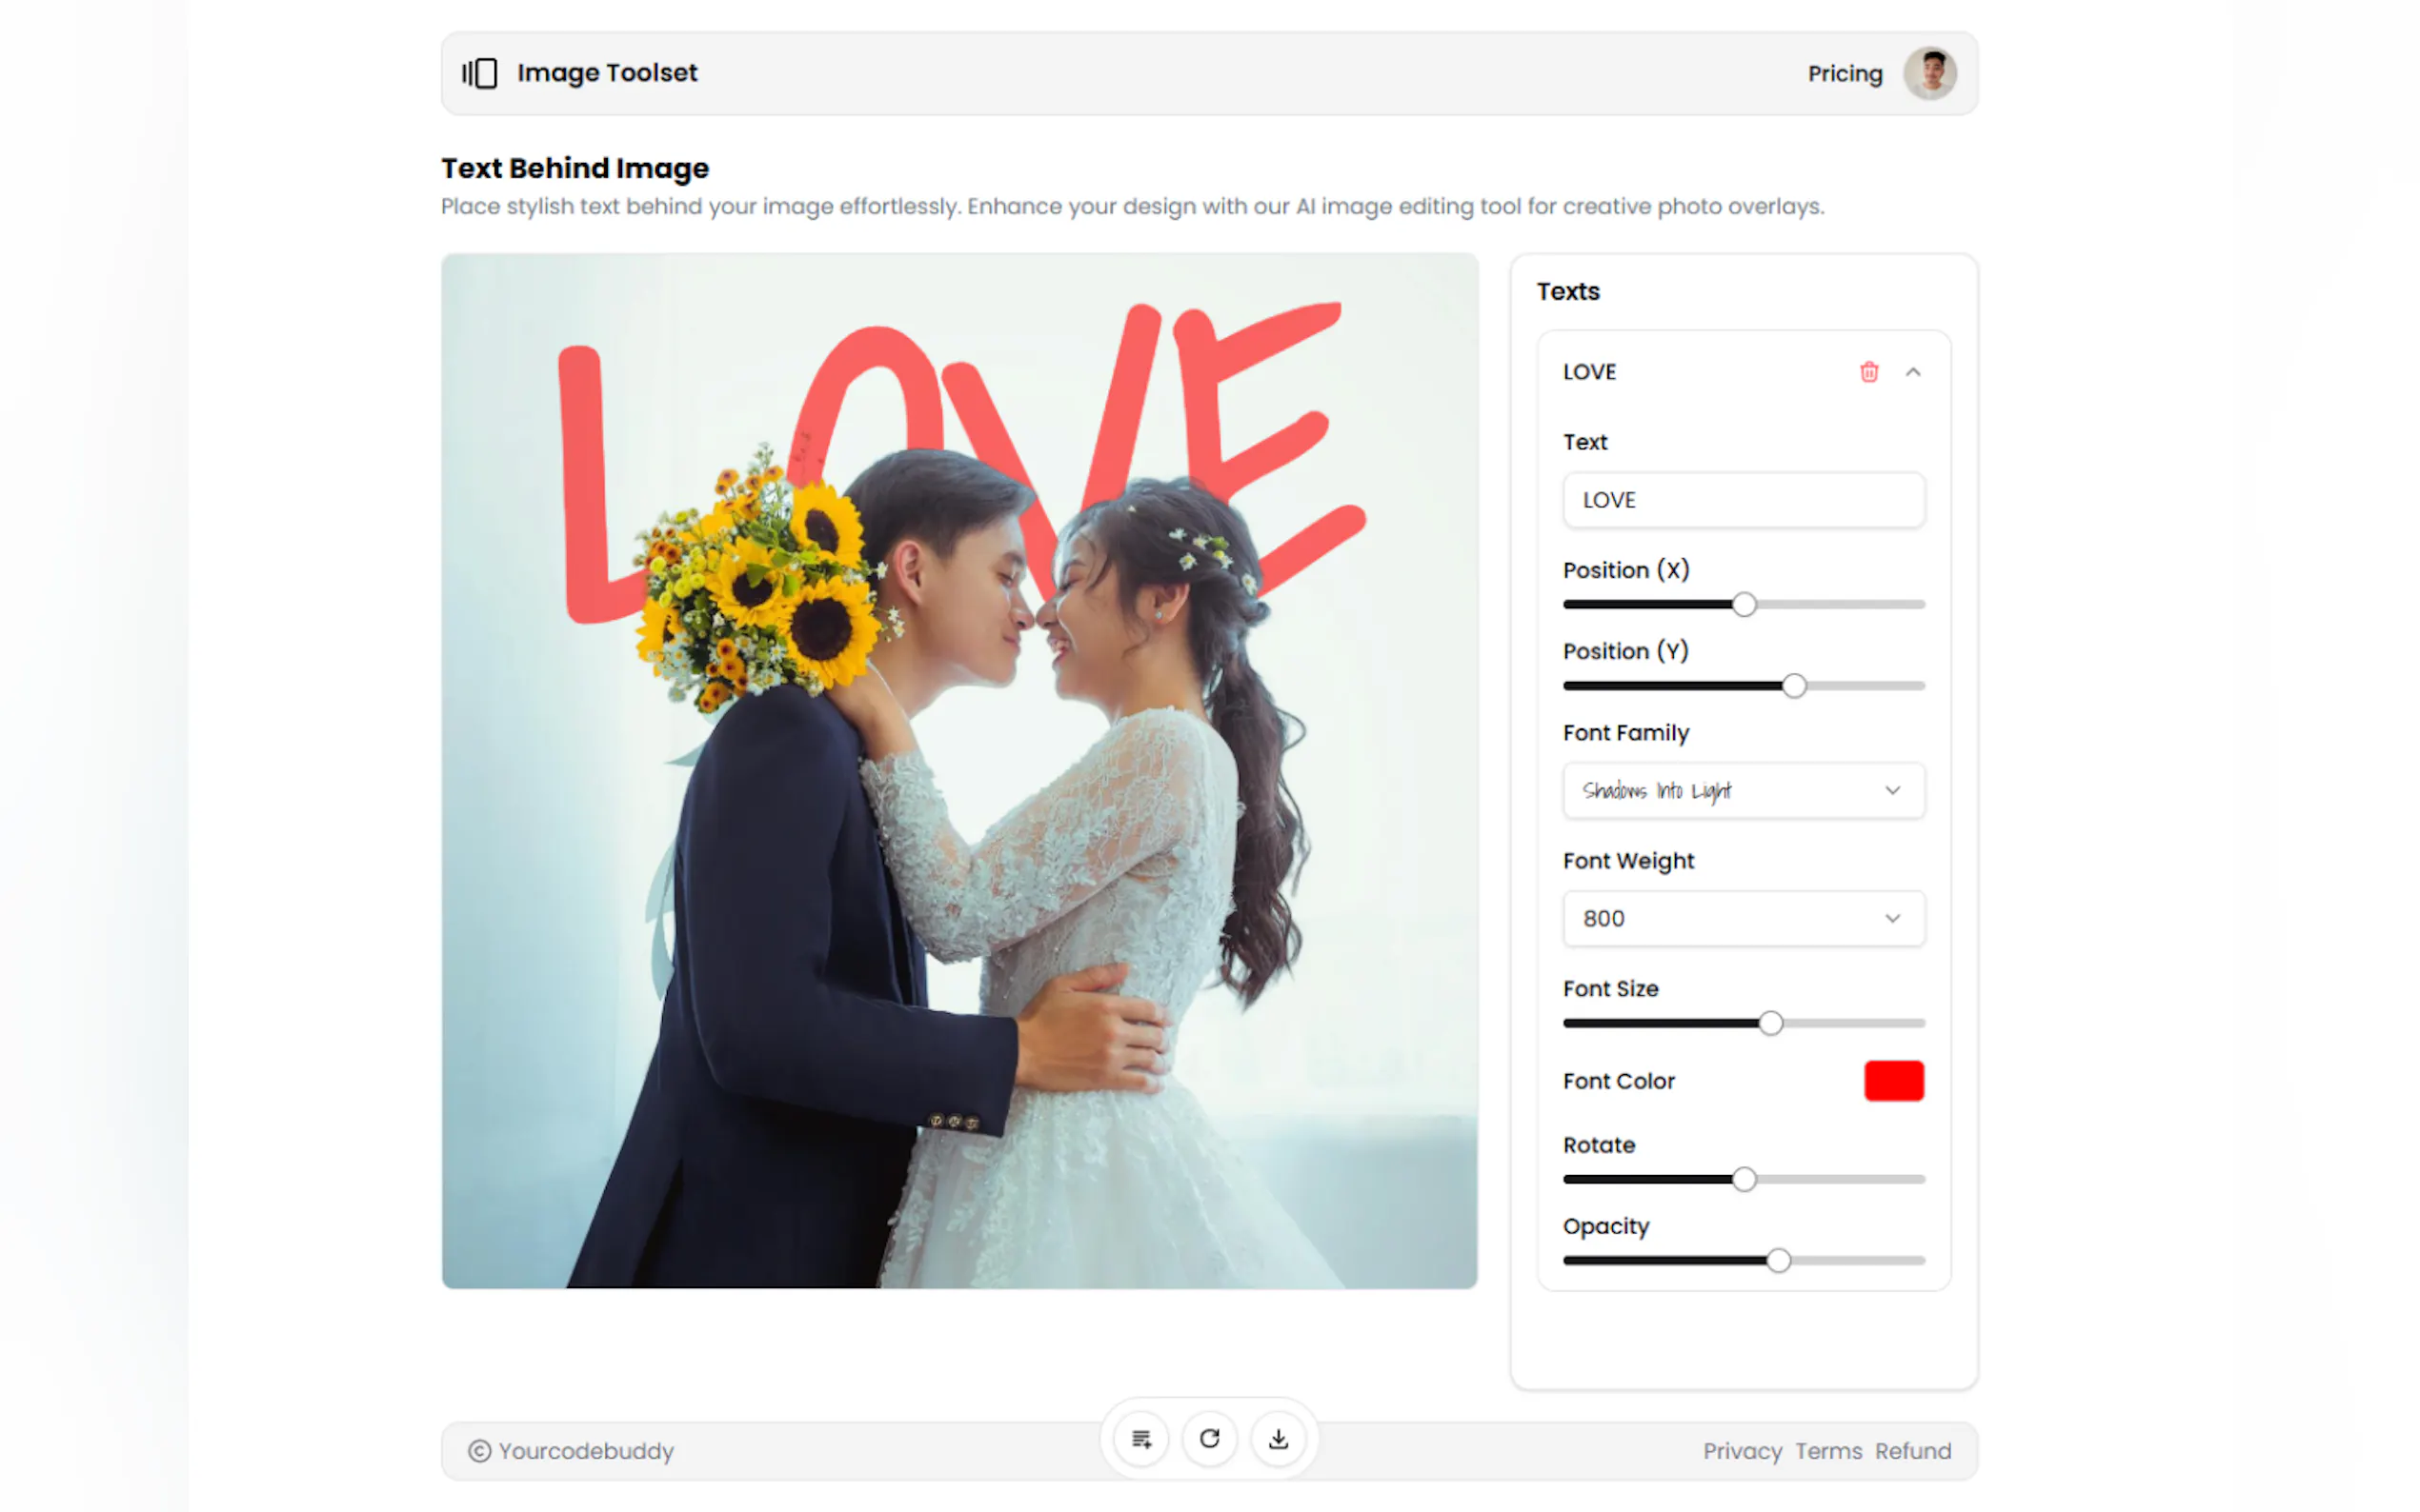Click the reset/reload image icon
The image size is (2420, 1512).
point(1208,1439)
